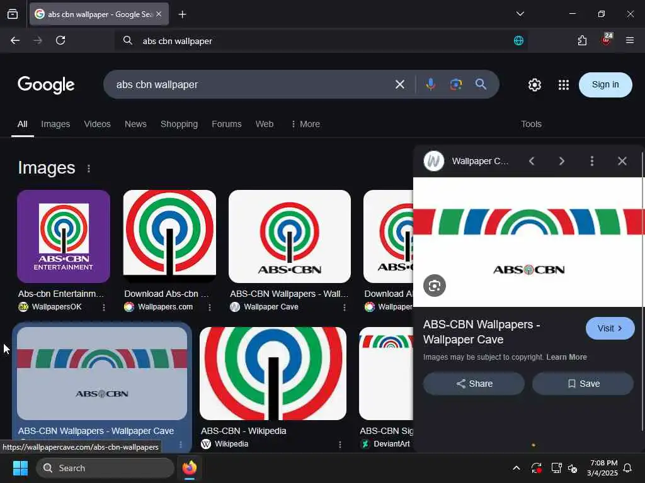This screenshot has height=483, width=645.
Task: Click ABS-CBN - Wikipedia title link
Action: (244, 431)
